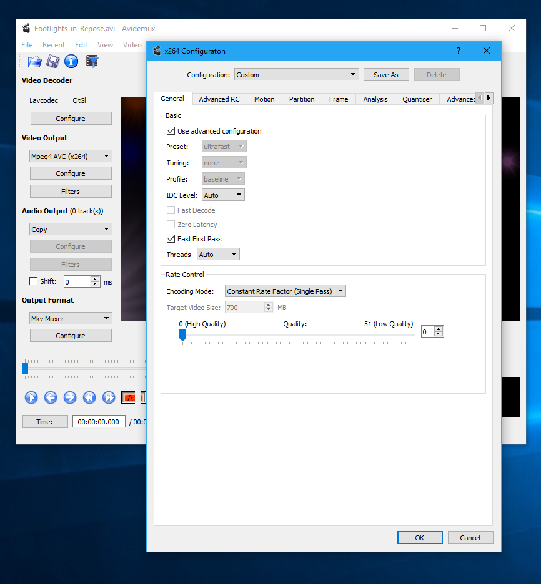Maximize the Avidemux window
541x584 pixels.
click(483, 28)
